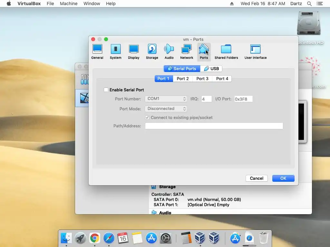Screen dimensions: 330x247
Task: Open the System settings section
Action: click(x=116, y=52)
